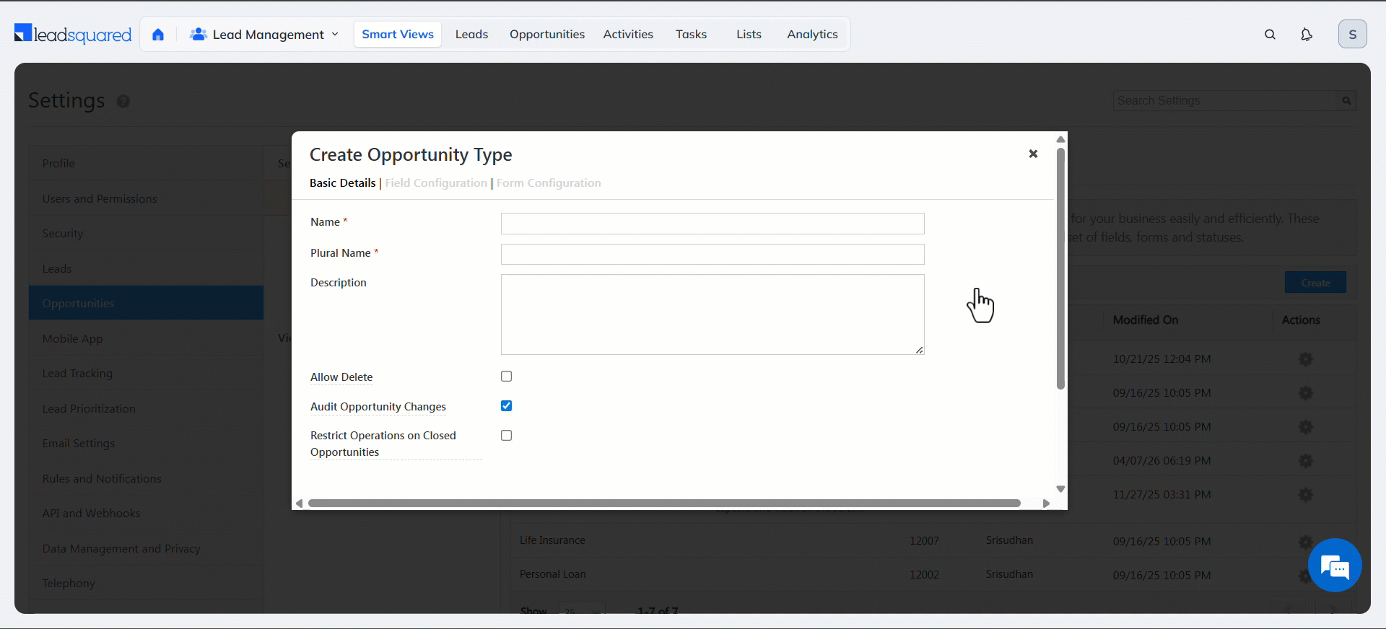Click the gear icon for 10/21/25 row
Image resolution: width=1386 pixels, height=629 pixels.
1305,359
